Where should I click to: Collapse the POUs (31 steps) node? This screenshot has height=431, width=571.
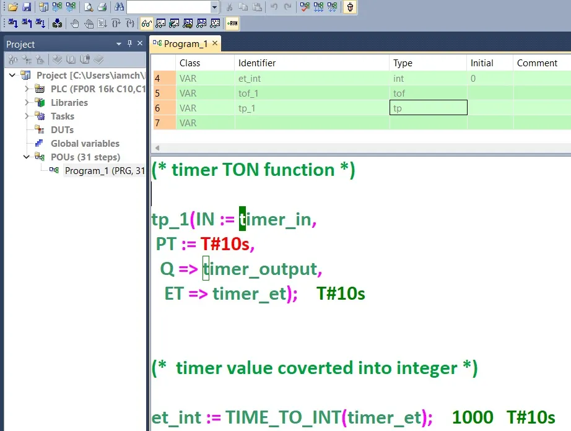(26, 157)
